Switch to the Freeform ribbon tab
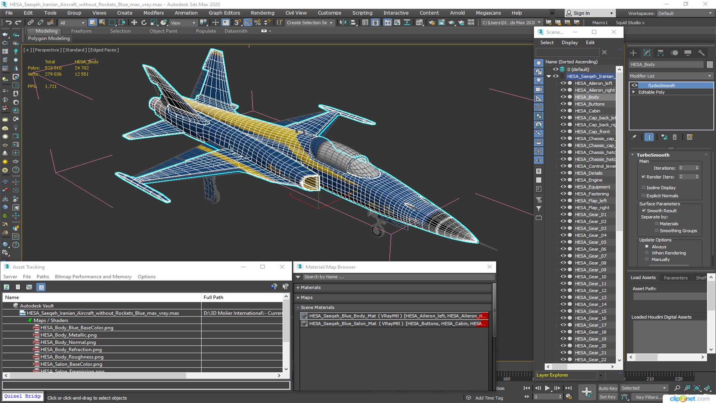The height and width of the screenshot is (403, 716). click(x=81, y=31)
